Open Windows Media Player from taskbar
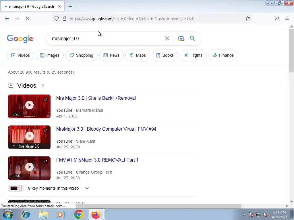294x220 pixels. 61,214
